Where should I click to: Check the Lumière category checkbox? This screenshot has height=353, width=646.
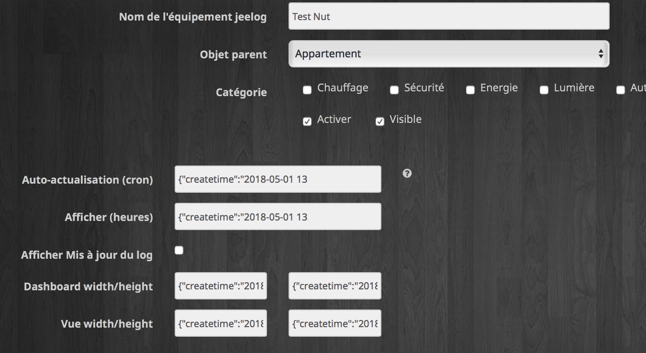[544, 89]
